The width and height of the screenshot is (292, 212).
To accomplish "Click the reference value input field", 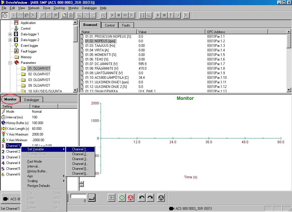I will pyautogui.click(x=78, y=196).
